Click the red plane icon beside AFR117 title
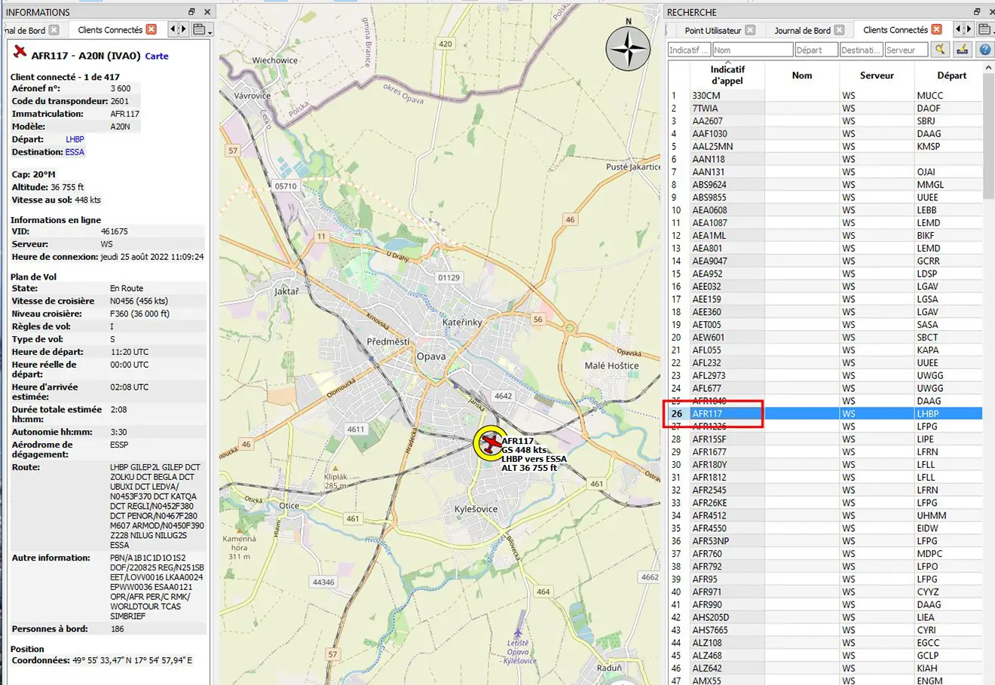 (20, 52)
